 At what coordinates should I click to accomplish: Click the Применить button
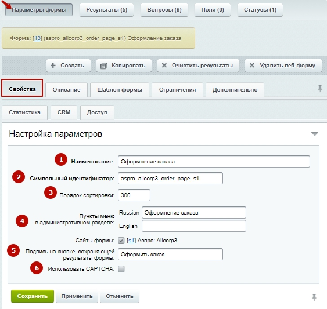point(77,296)
